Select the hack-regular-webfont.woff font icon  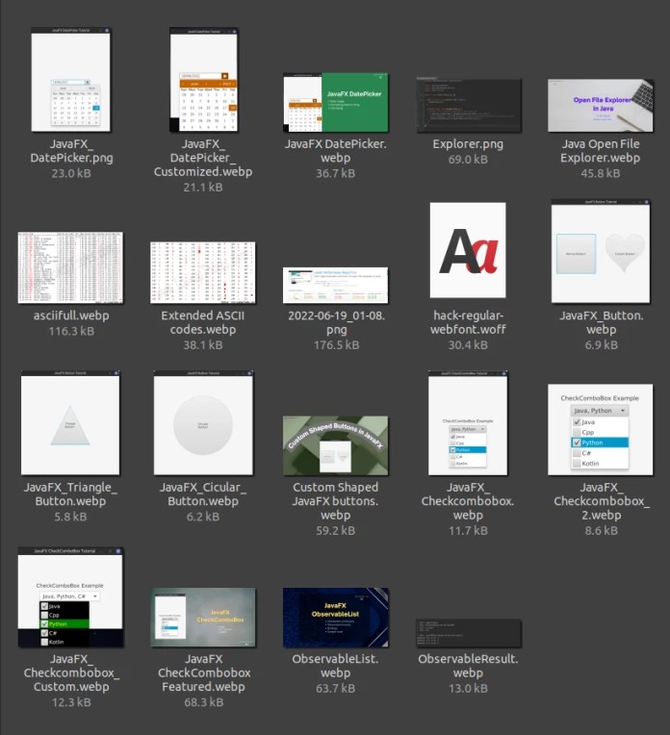[x=468, y=250]
